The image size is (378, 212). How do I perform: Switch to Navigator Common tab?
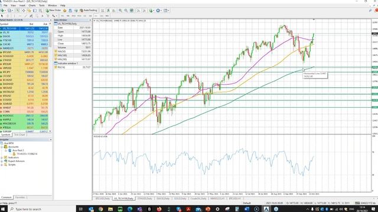(x=6, y=198)
